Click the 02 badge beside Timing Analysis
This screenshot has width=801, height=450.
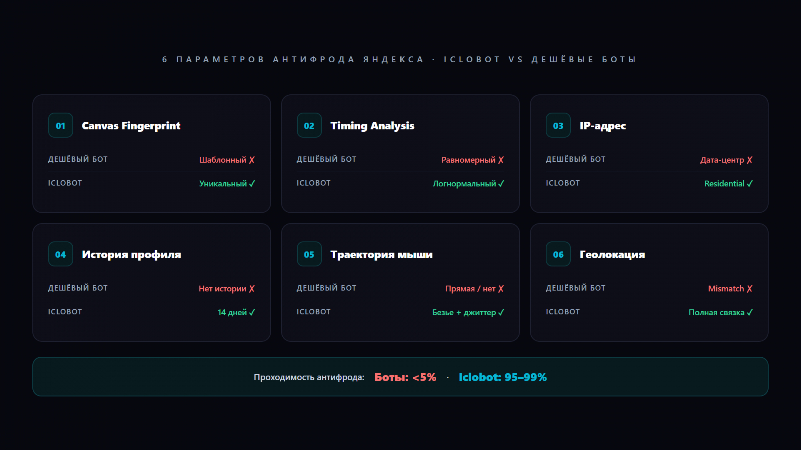(x=309, y=126)
